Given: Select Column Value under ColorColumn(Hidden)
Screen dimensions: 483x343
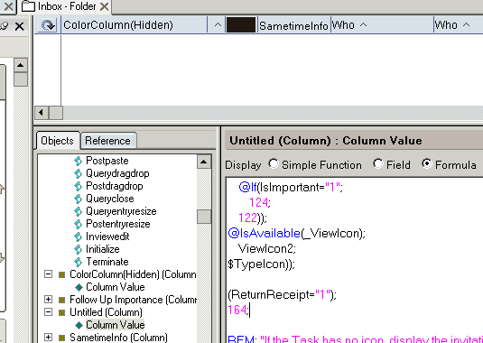Looking at the screenshot, I should click(116, 287).
